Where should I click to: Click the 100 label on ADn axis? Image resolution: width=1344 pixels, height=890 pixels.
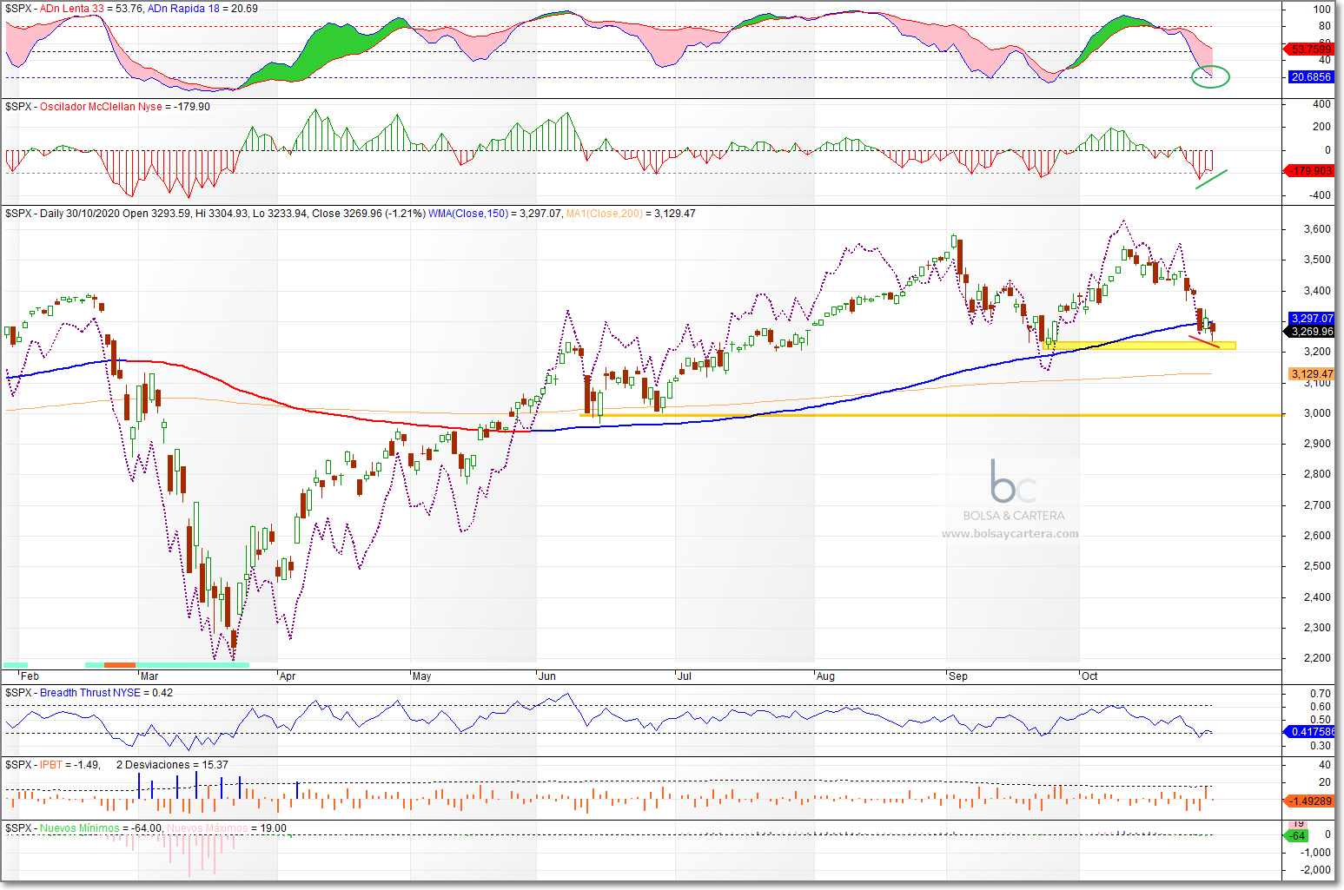[1321, 10]
